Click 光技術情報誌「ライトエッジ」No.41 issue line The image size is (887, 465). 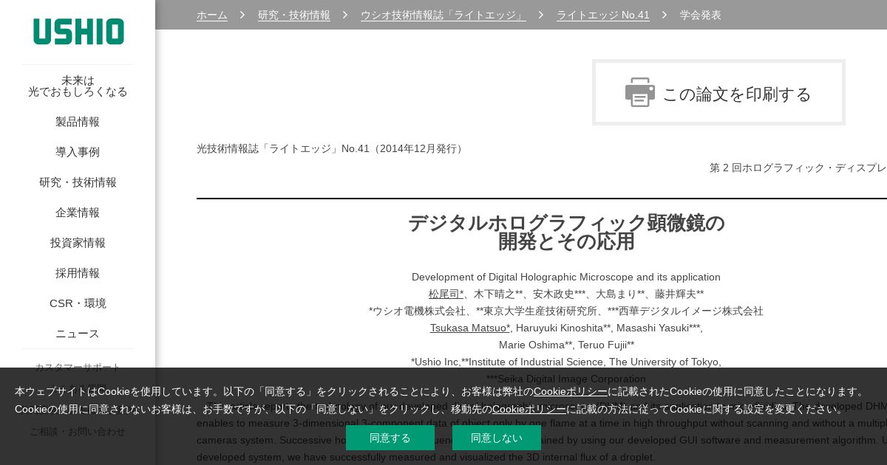click(x=331, y=148)
